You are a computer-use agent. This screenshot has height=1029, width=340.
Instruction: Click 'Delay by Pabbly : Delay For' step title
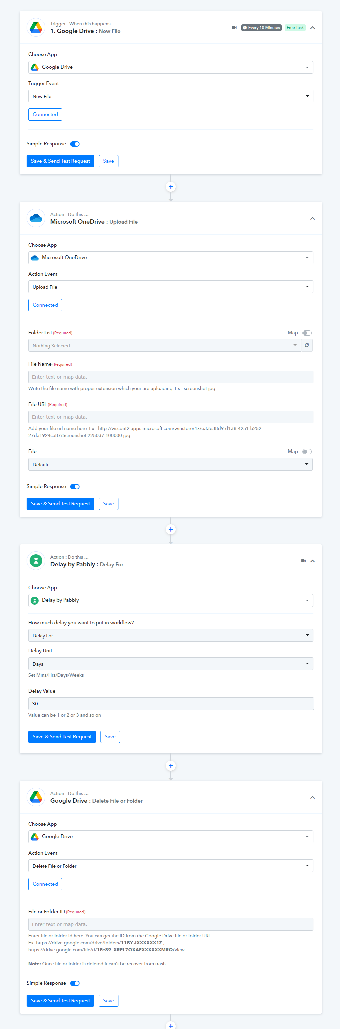(87, 564)
